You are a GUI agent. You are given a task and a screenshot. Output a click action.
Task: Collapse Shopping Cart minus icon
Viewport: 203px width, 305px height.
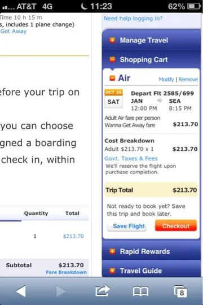pyautogui.click(x=112, y=59)
